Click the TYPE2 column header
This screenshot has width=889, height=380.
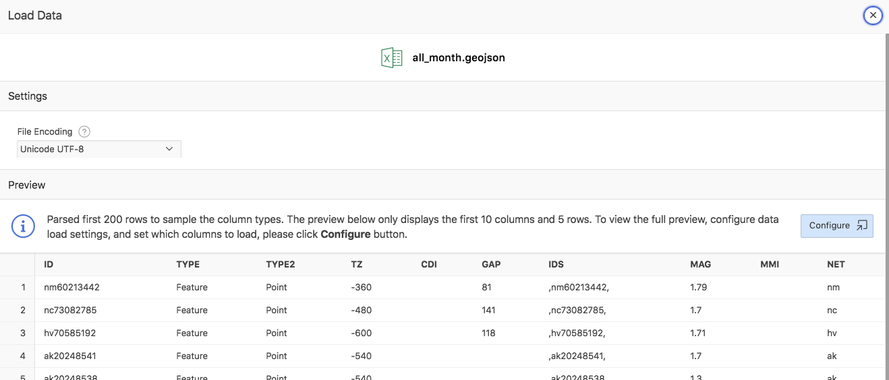(x=281, y=264)
